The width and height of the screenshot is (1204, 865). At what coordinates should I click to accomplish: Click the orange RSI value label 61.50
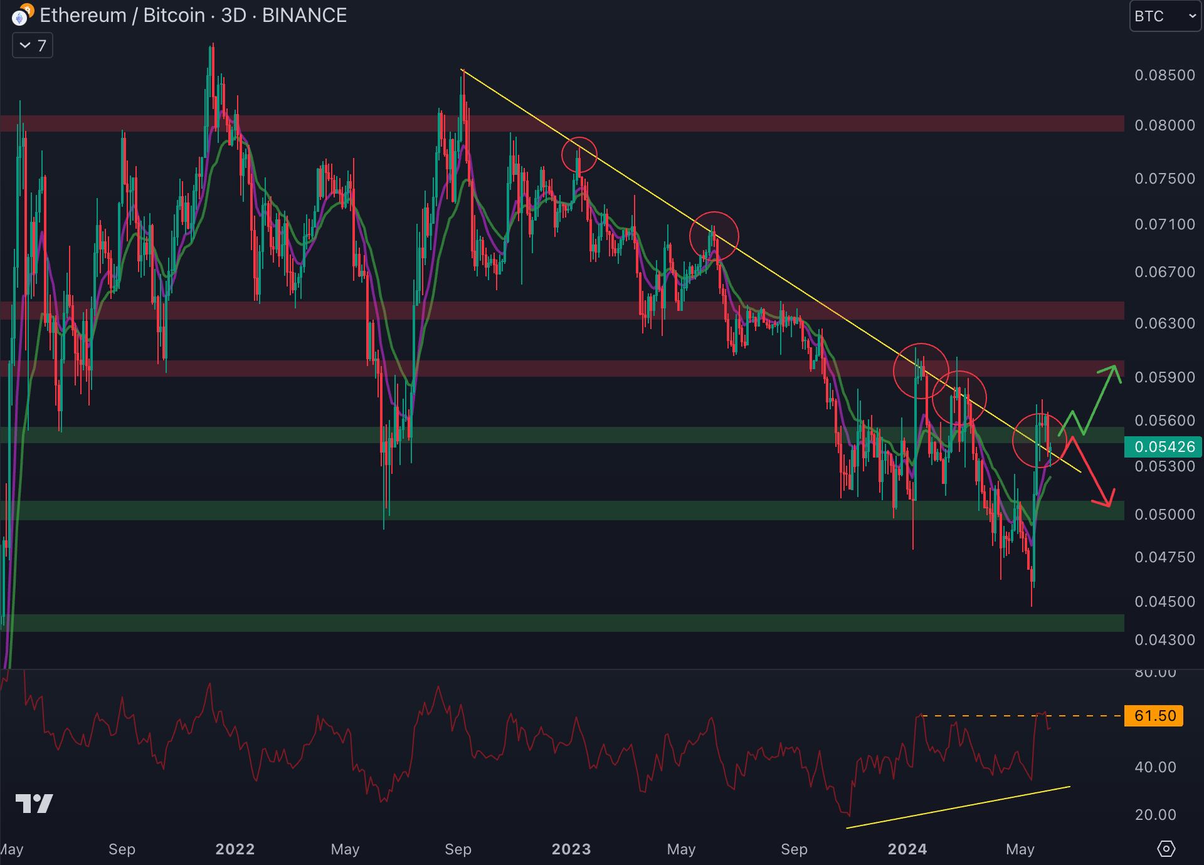(x=1154, y=715)
